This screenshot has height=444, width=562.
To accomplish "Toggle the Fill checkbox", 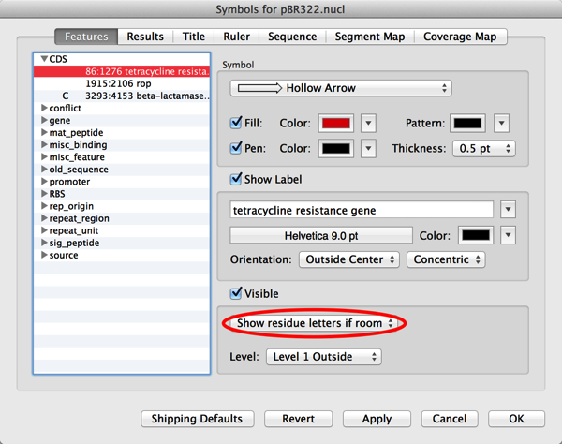I will pyautogui.click(x=236, y=124).
